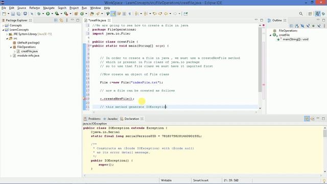
Task: Click the Open Type folder icon
Action: point(92,14)
